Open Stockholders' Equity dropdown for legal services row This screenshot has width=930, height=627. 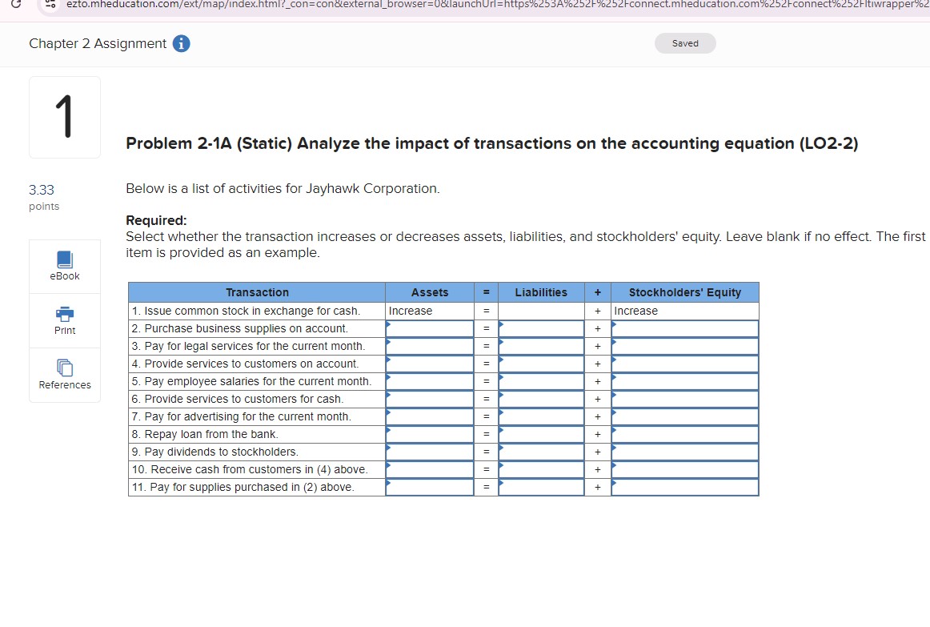pos(684,346)
